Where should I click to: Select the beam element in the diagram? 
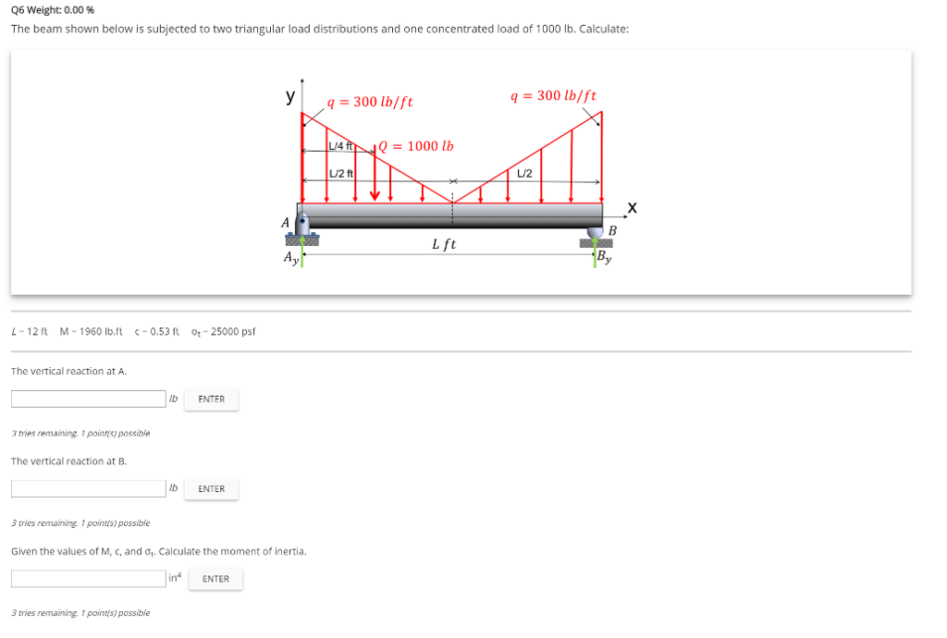coord(453,215)
